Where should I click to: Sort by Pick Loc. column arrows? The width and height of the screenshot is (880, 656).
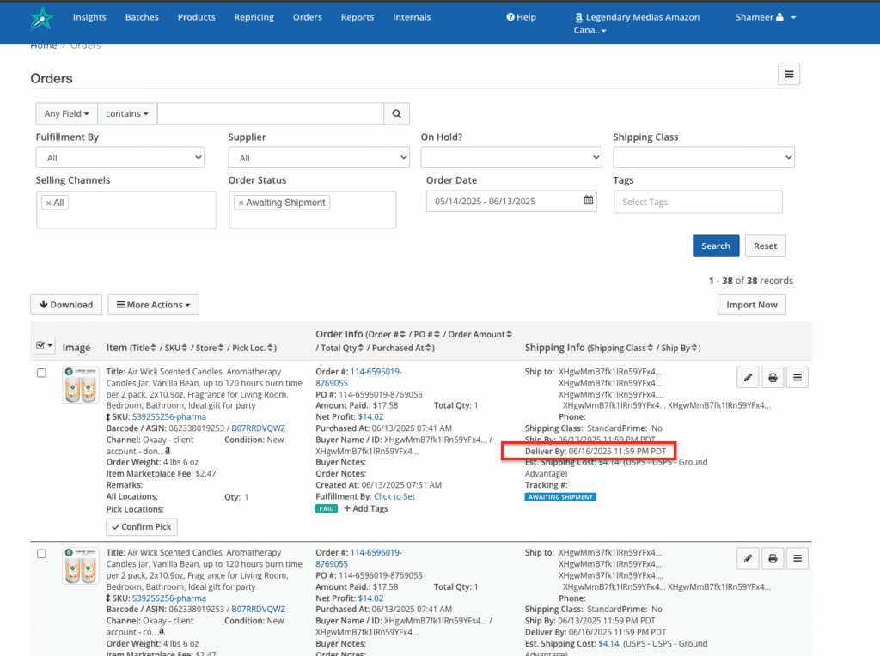pos(271,349)
